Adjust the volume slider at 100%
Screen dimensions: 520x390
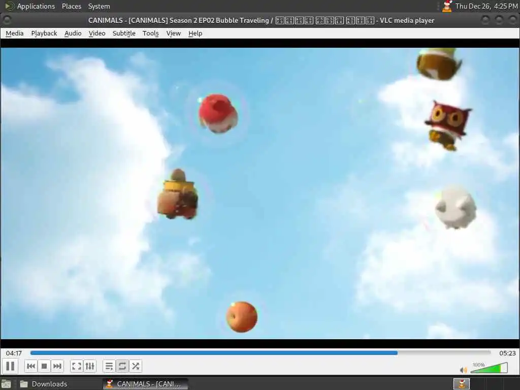489,368
